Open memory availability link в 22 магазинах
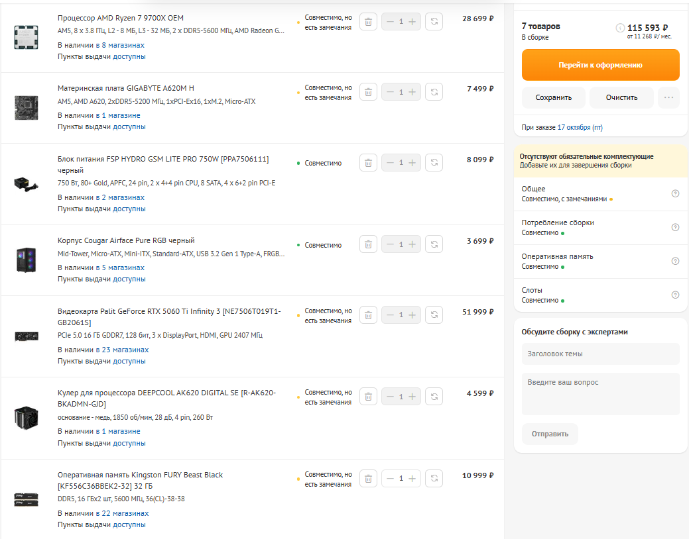The image size is (689, 539). (122, 513)
